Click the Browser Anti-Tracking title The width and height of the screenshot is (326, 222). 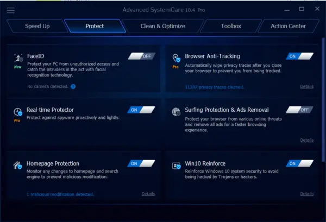point(212,56)
